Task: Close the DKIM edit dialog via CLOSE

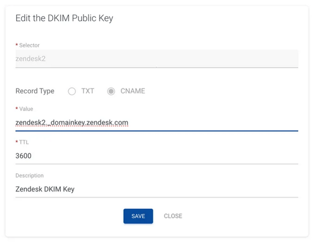Action: (173, 216)
